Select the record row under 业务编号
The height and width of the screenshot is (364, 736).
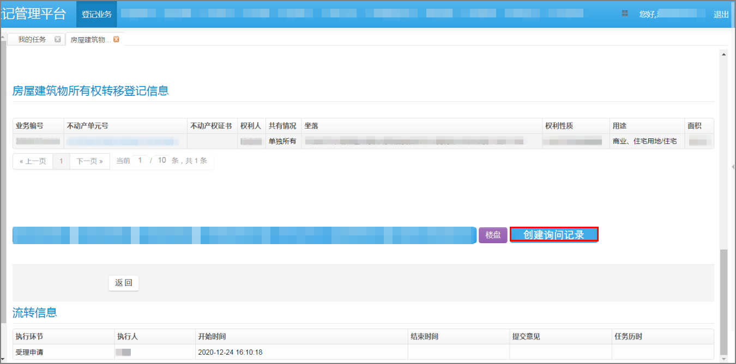[38, 141]
